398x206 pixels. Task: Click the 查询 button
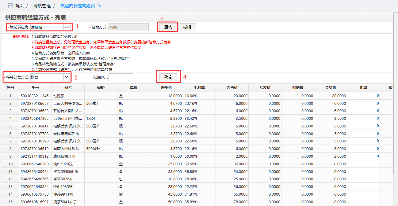click(x=168, y=27)
